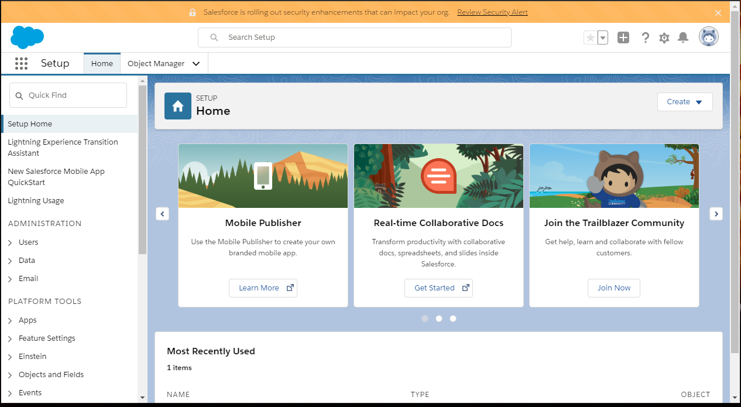Click the Setup Home house icon

click(178, 106)
